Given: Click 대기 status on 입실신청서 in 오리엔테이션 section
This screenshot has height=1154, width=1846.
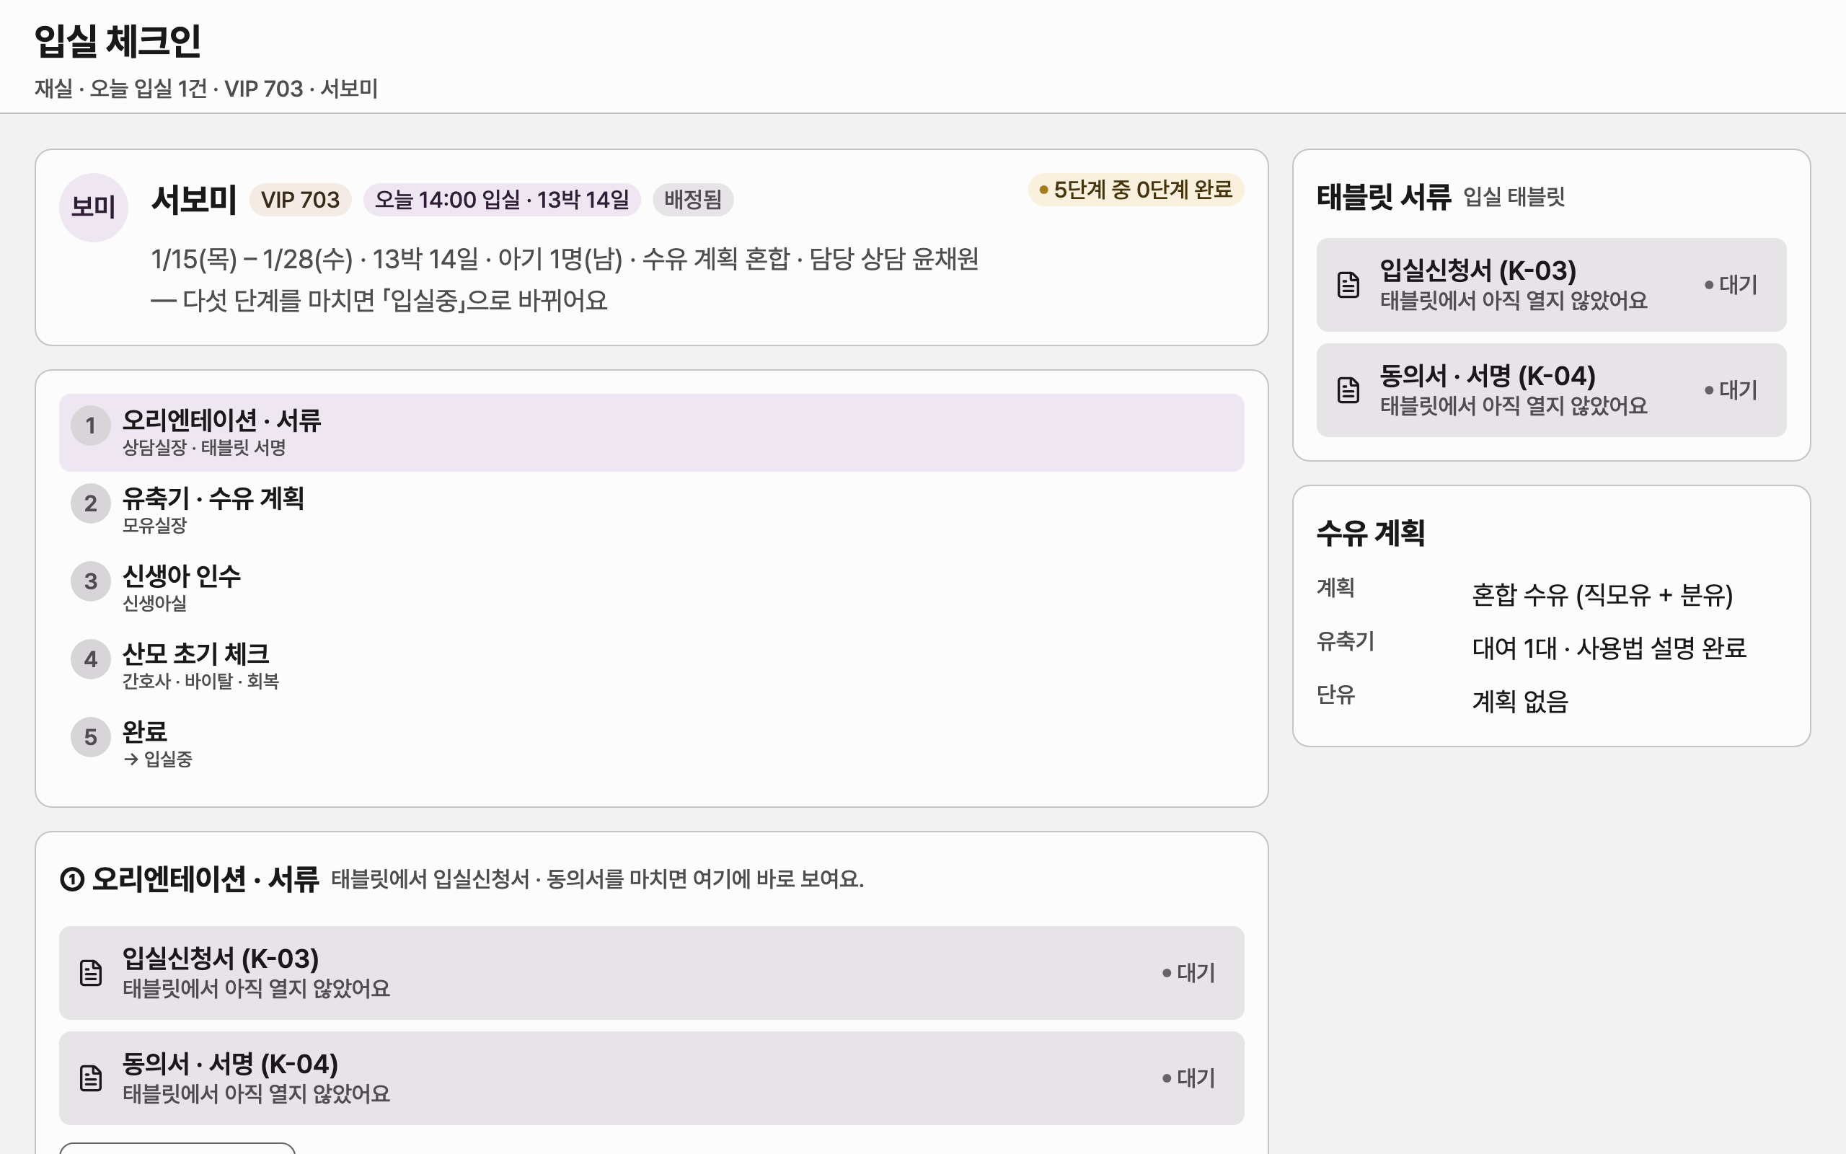Looking at the screenshot, I should pos(1188,973).
